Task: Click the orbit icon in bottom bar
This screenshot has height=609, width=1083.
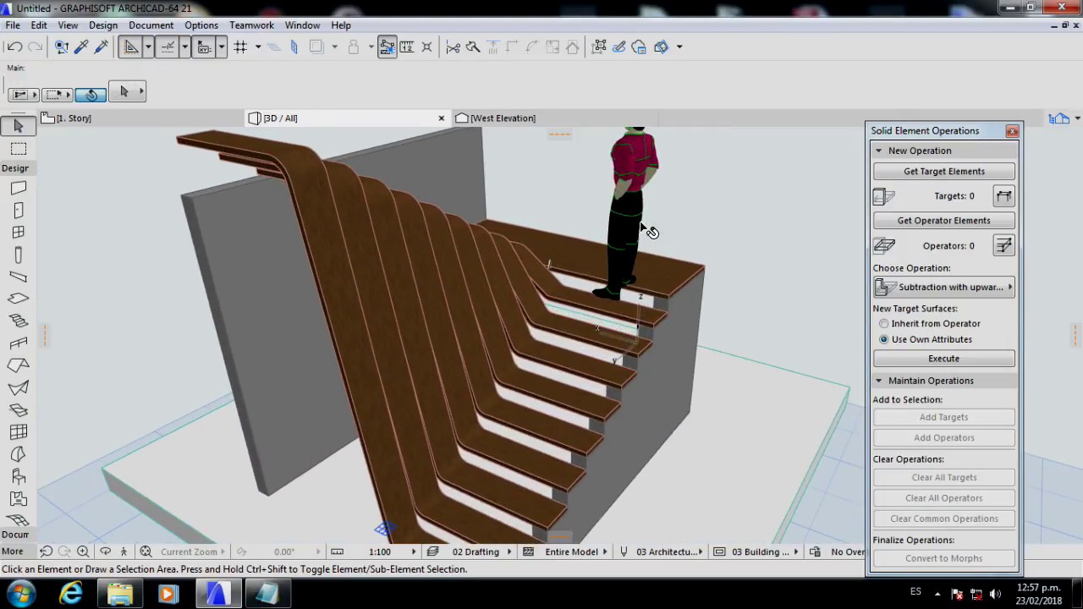Action: tap(105, 551)
